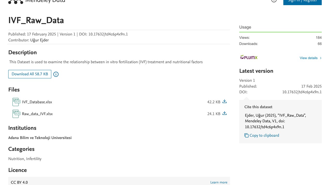Click the XLSX file icon for IVF_Database
The image size is (330, 185).
[x=16, y=102]
